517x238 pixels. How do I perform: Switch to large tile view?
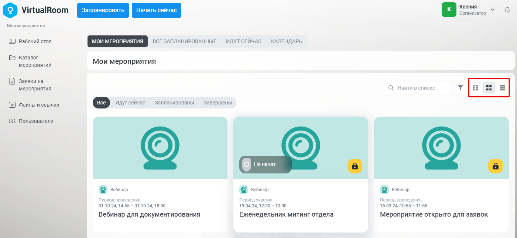pyautogui.click(x=489, y=88)
